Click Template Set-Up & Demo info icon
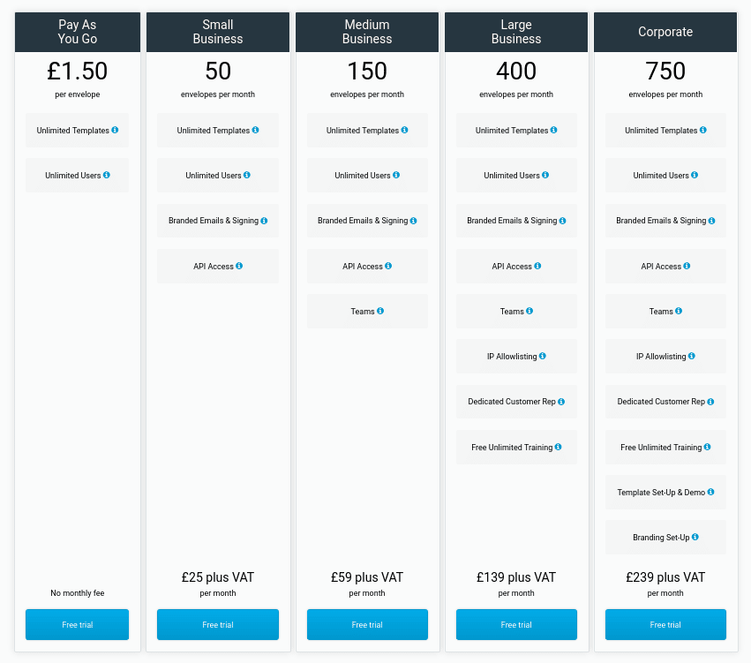751x663 pixels. point(710,492)
